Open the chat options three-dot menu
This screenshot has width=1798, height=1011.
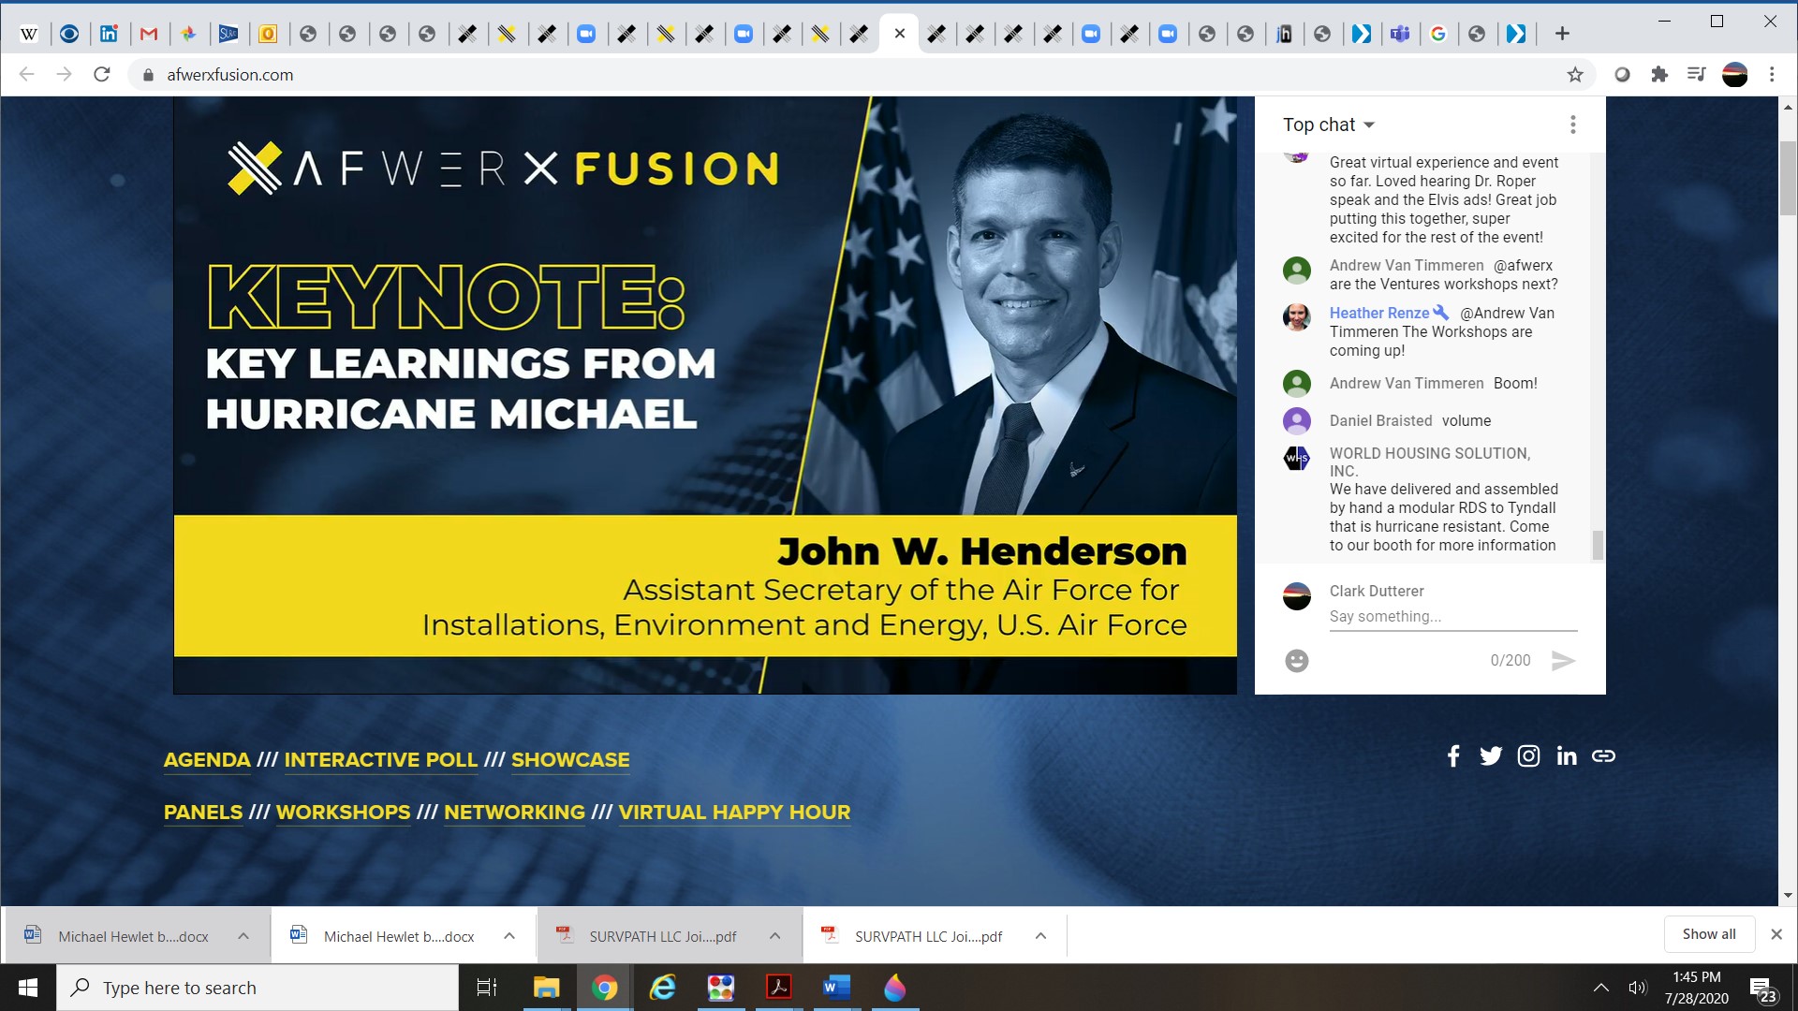click(x=1573, y=125)
